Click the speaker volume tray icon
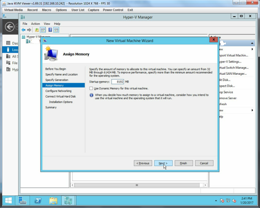Screen dimensions: 260x208 click(234, 200)
